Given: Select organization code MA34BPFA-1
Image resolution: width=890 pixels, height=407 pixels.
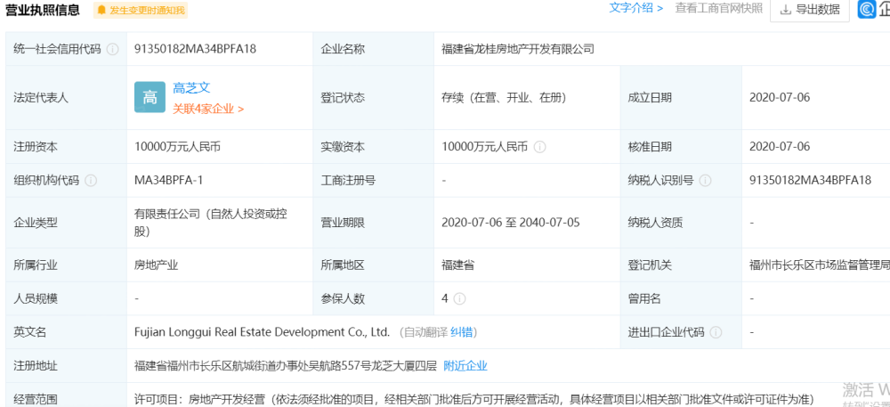Looking at the screenshot, I should pyautogui.click(x=168, y=181).
